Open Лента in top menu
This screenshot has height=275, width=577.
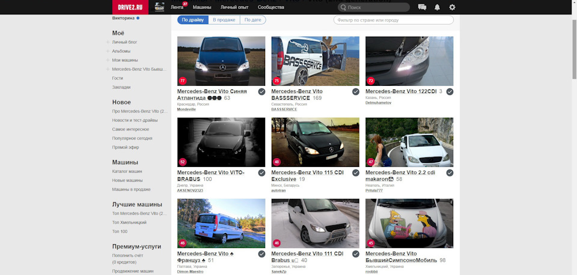(177, 7)
